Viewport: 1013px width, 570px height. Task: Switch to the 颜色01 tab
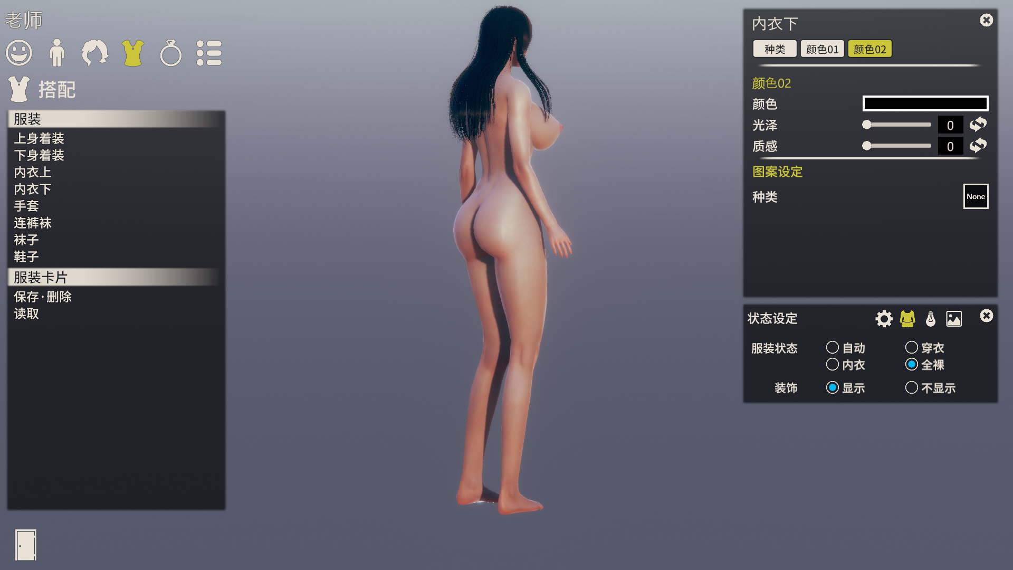tap(822, 49)
